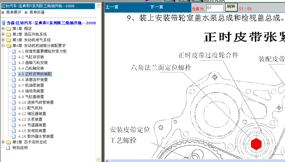Open 特别说明 page

[x=20, y=148]
